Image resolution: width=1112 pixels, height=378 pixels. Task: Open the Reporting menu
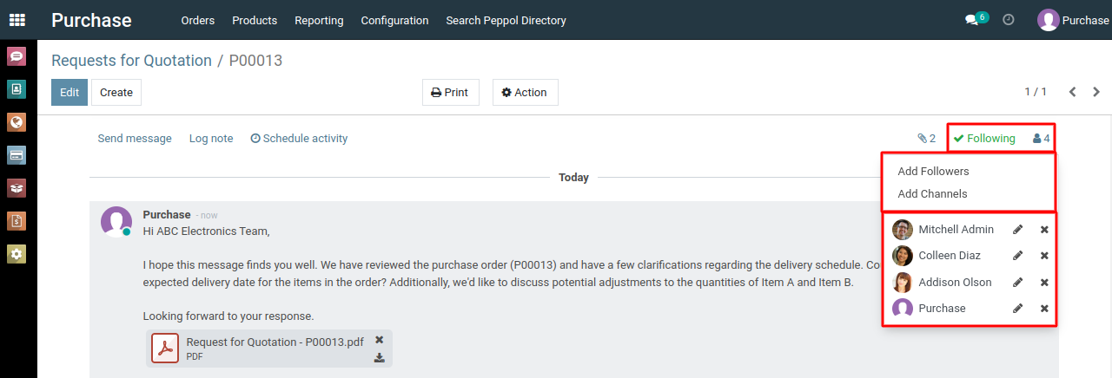[x=319, y=20]
